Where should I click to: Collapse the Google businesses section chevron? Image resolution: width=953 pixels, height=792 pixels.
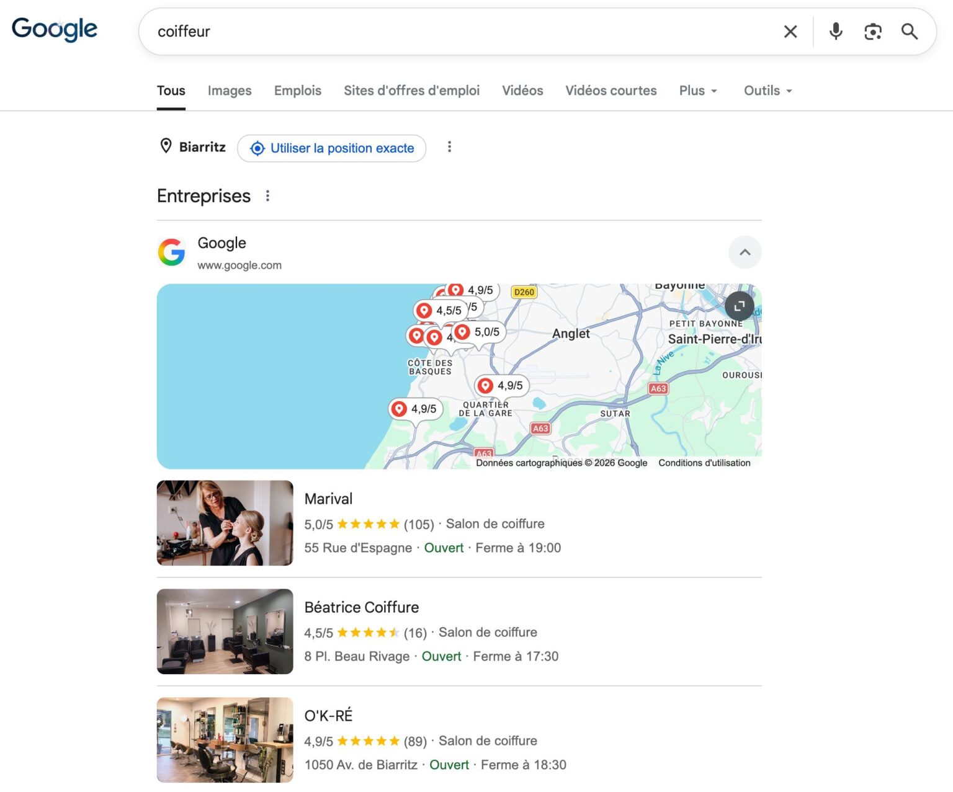pos(745,252)
